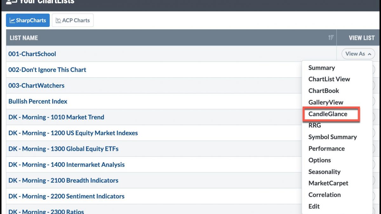Pick CandleGlance from the View As menu

coord(328,114)
